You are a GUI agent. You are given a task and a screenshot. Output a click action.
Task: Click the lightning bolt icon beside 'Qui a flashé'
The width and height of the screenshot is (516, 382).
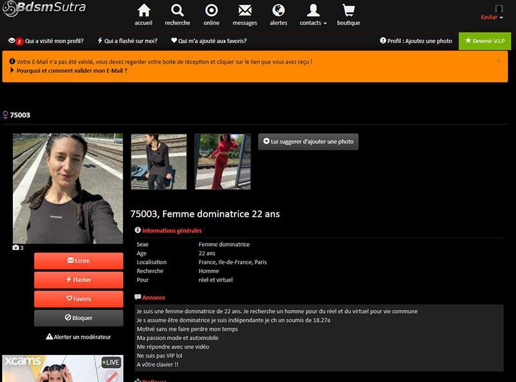point(100,41)
